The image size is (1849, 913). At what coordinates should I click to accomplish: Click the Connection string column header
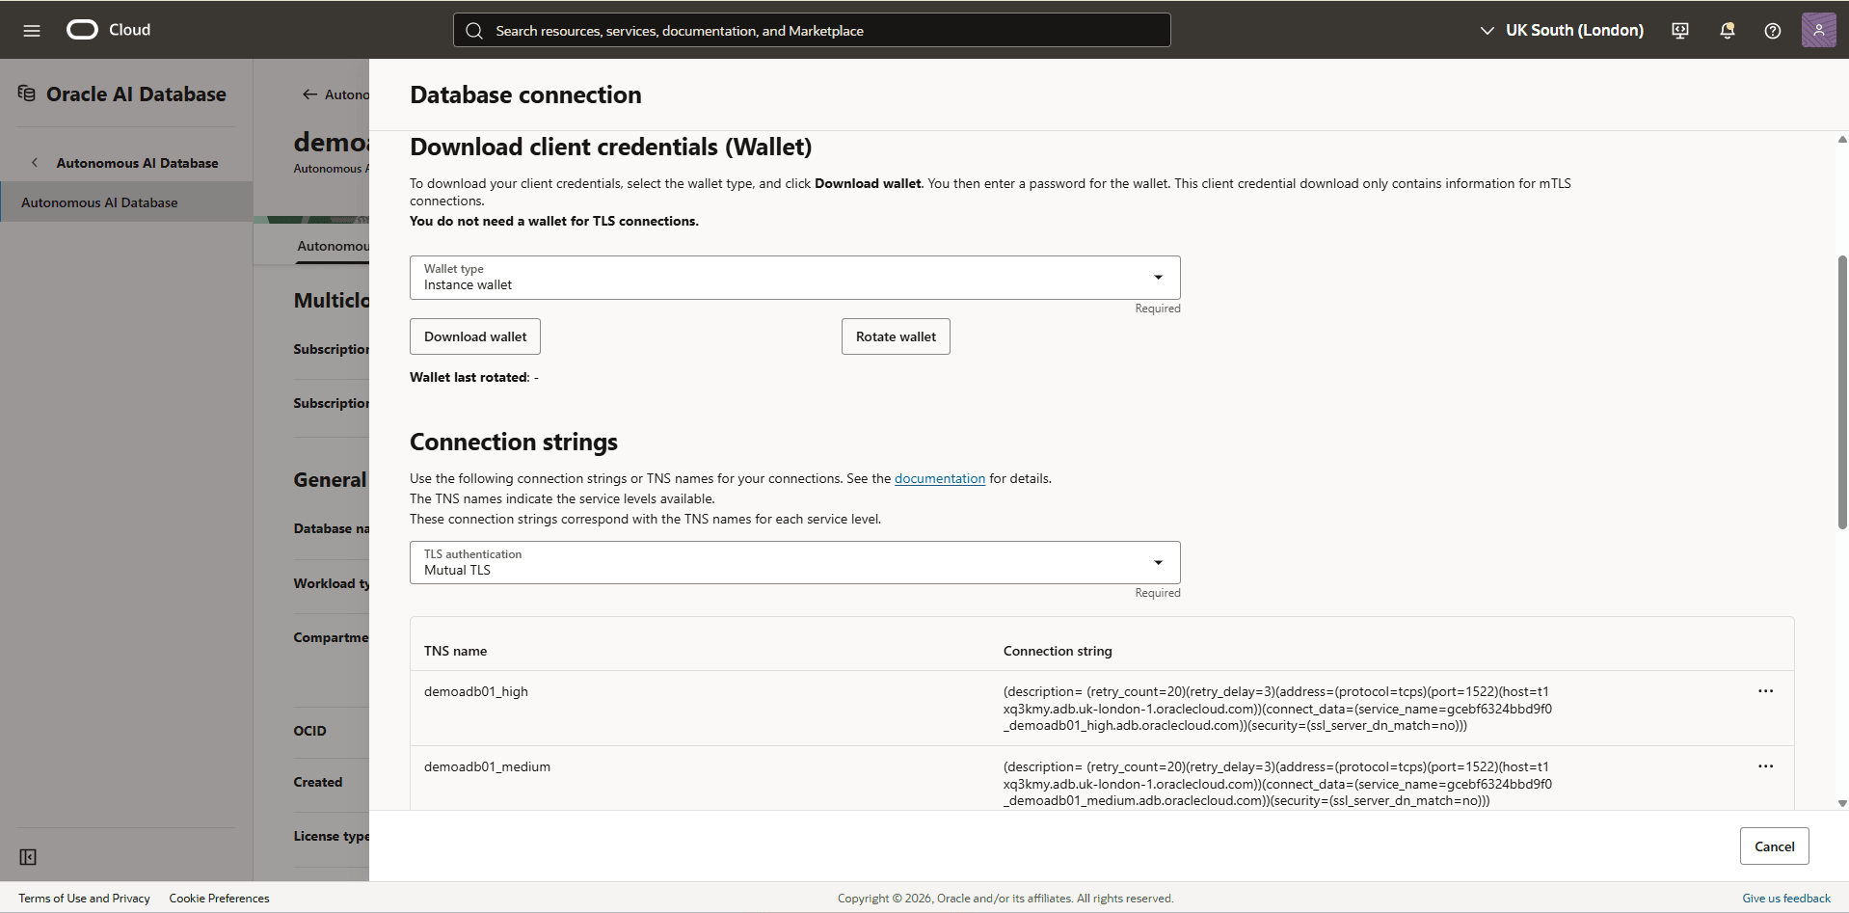[1058, 651]
